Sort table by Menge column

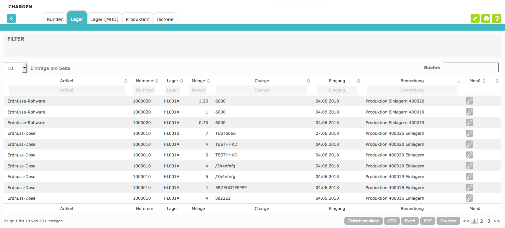pos(198,81)
